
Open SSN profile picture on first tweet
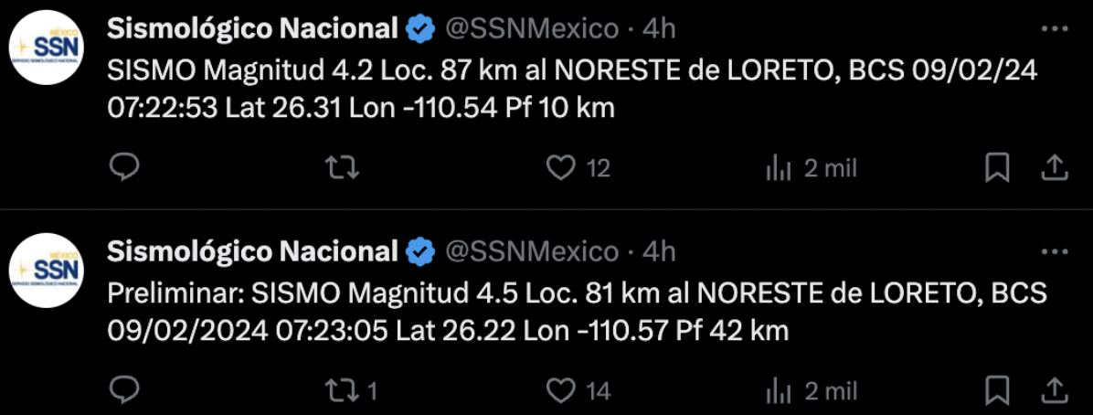47,48
